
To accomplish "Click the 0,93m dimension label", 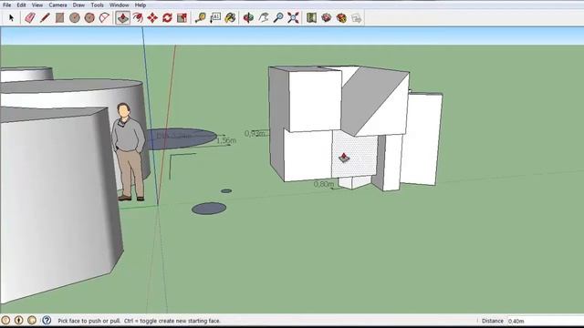I will pyautogui.click(x=255, y=133).
